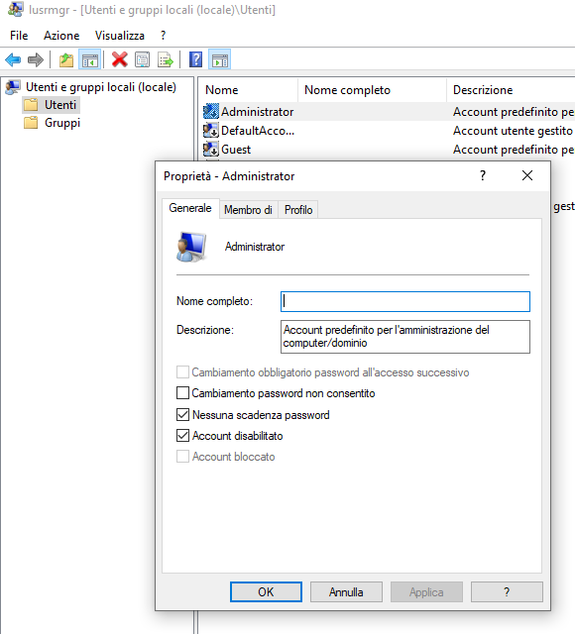
Task: Switch to the Profilo tab
Action: 298,210
